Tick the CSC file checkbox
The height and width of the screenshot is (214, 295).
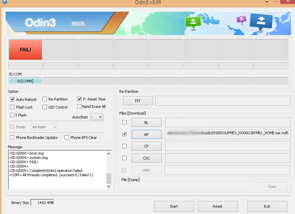click(124, 158)
